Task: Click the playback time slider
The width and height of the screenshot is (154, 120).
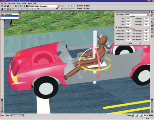Action: (67, 9)
